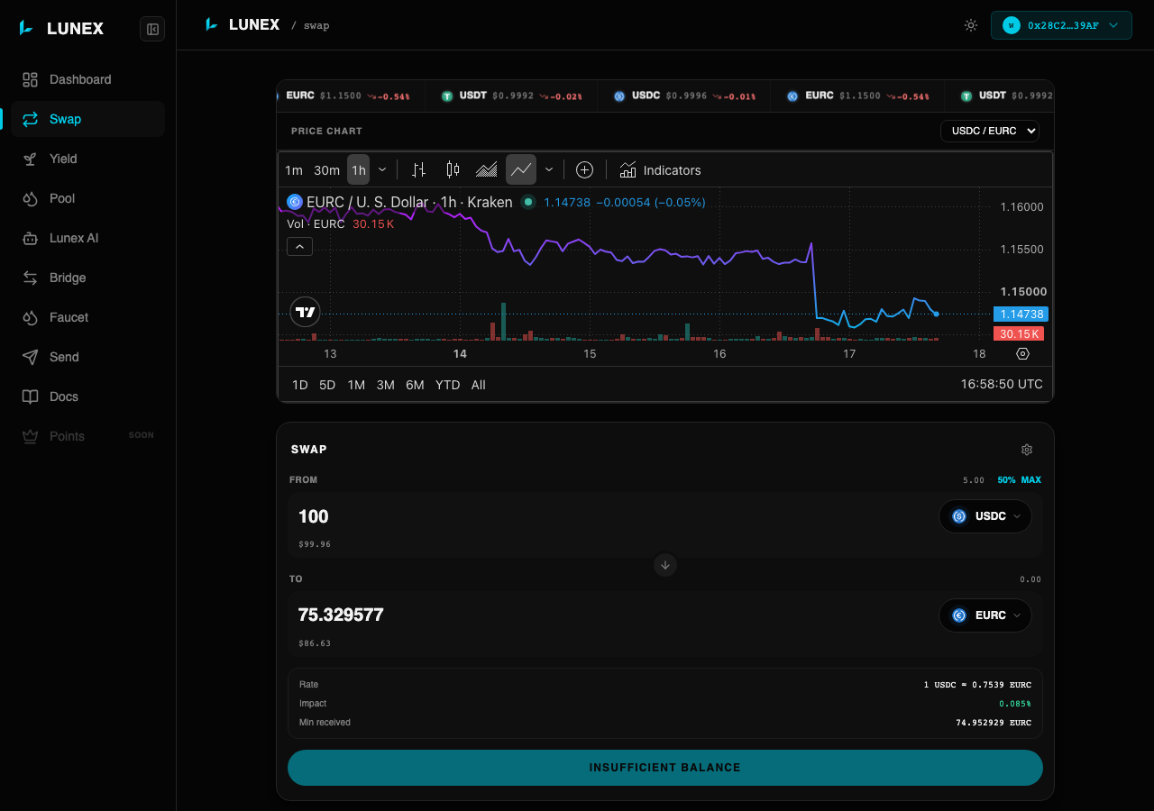
Task: Open Pool via the droplet icon
Action: (x=31, y=198)
